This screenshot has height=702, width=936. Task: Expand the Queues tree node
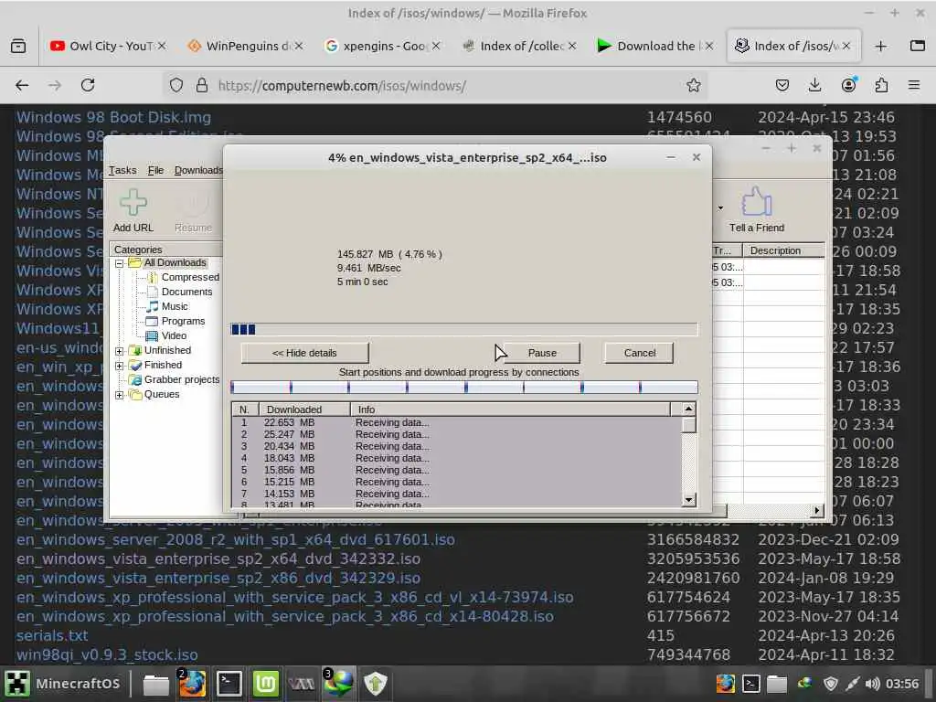(x=120, y=395)
